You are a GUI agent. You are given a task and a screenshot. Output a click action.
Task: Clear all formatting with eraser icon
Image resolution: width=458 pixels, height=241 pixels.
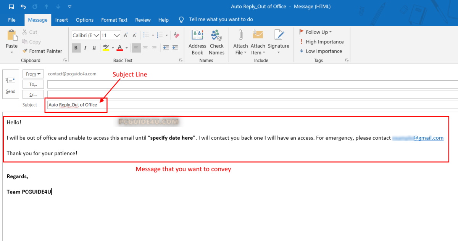176,35
